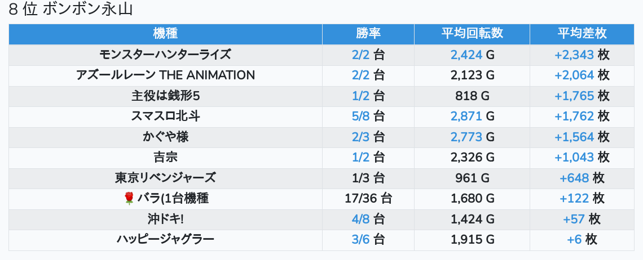The image size is (643, 260).
Task: Click the 平均差枚 column header
Action: 582,34
